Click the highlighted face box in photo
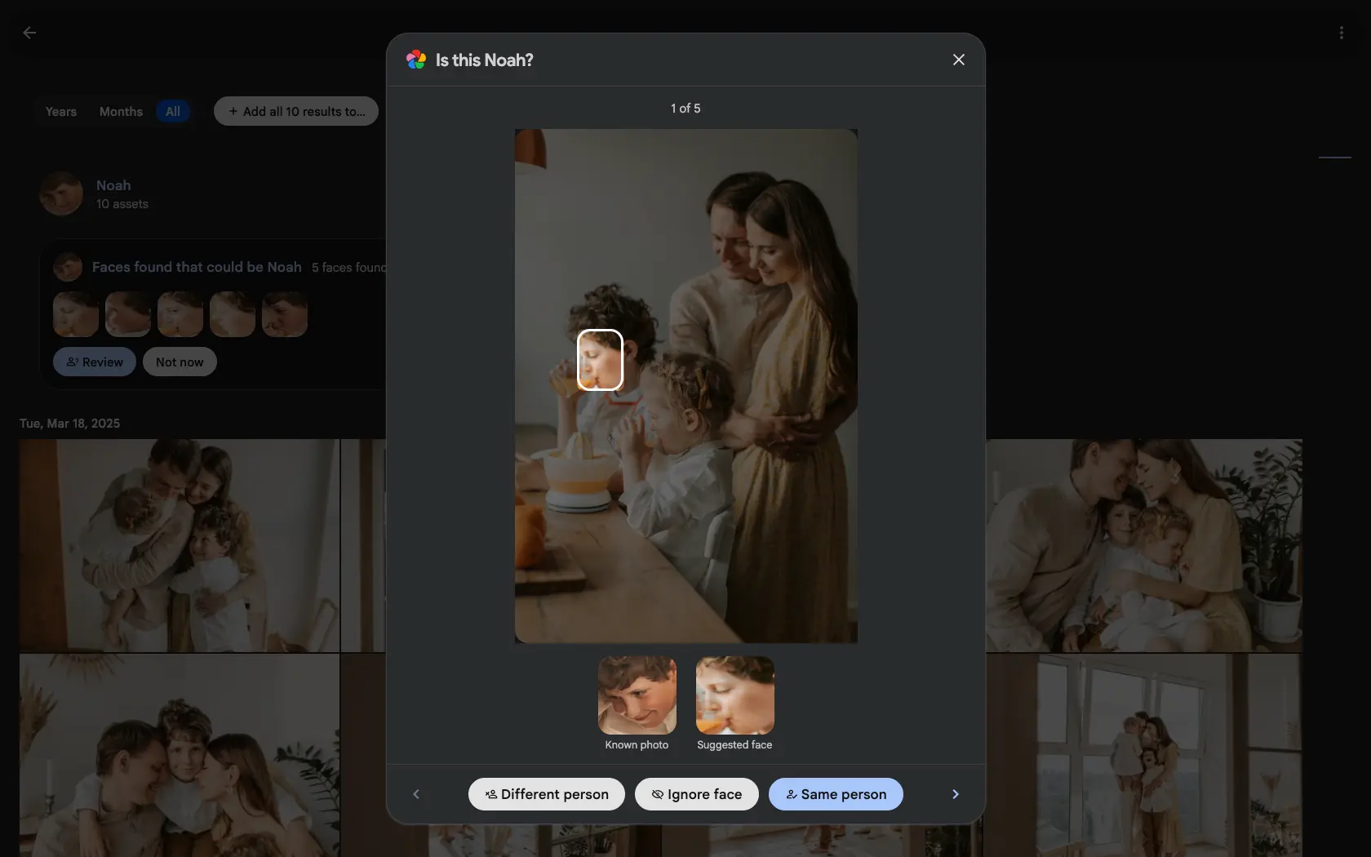This screenshot has width=1371, height=857. (601, 360)
